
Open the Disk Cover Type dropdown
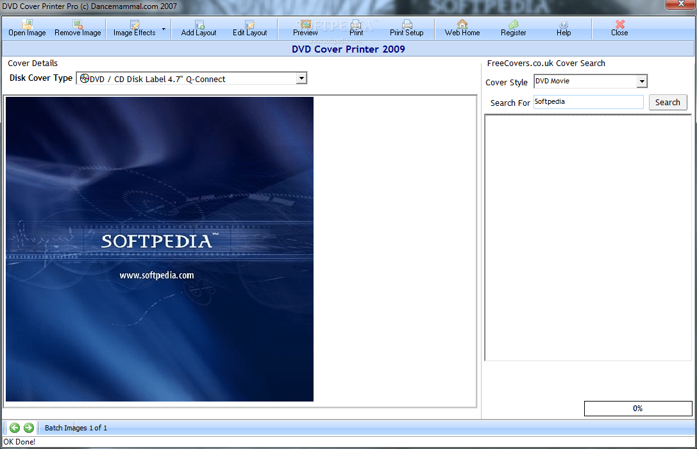coord(301,78)
